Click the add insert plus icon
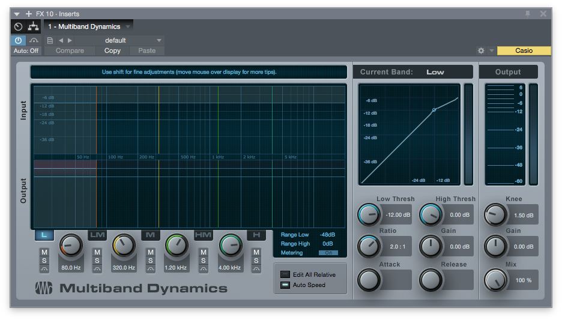562x320 pixels. point(29,14)
